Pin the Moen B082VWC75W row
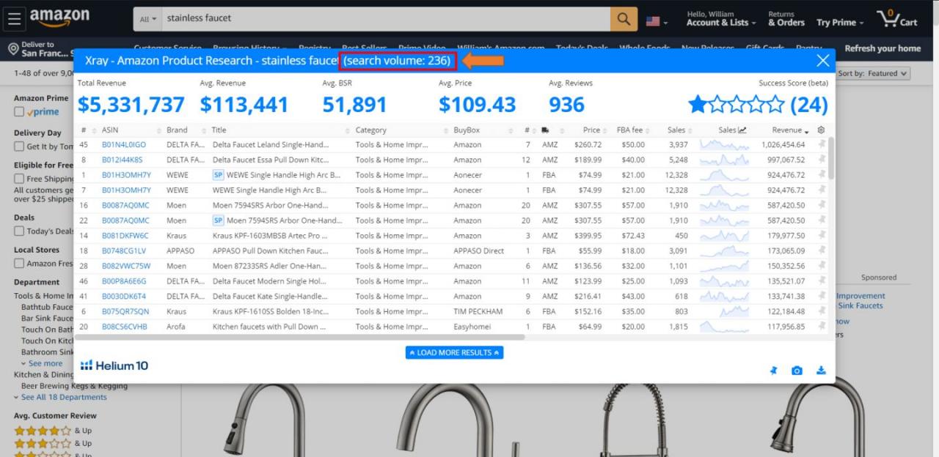This screenshot has width=939, height=457. [822, 266]
